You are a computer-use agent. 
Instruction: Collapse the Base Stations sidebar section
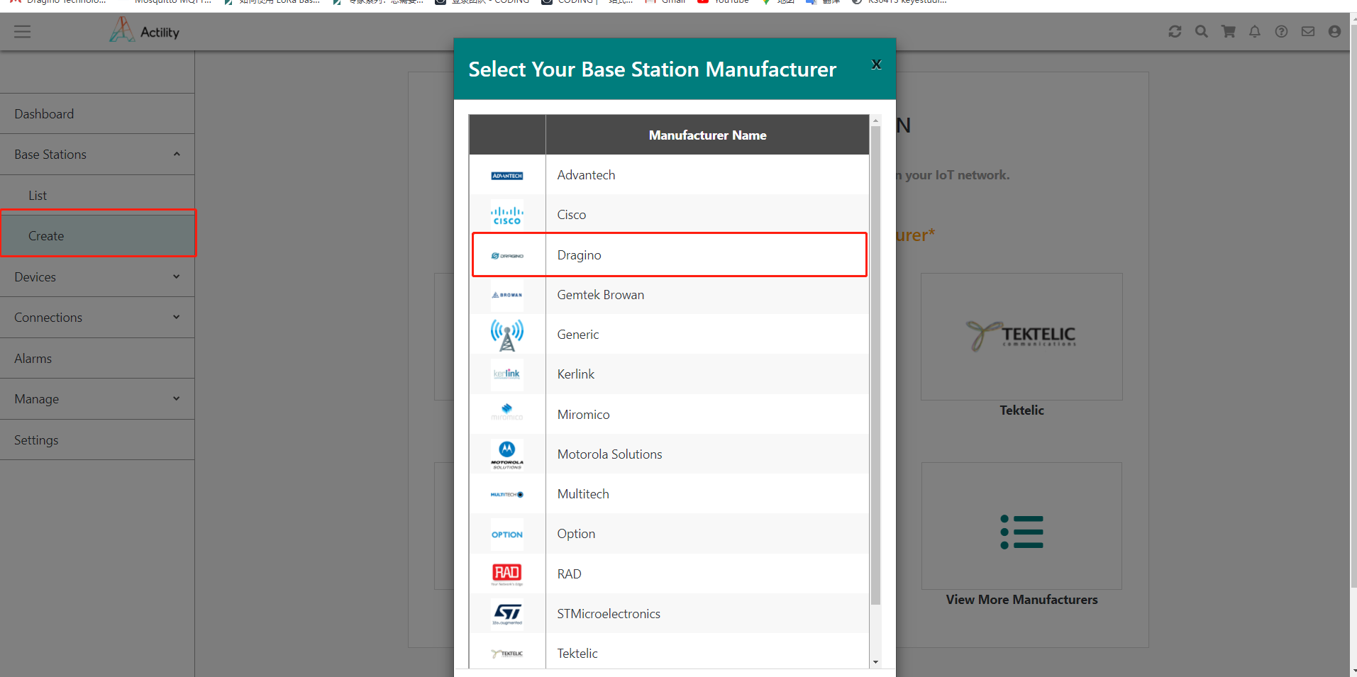tap(97, 155)
